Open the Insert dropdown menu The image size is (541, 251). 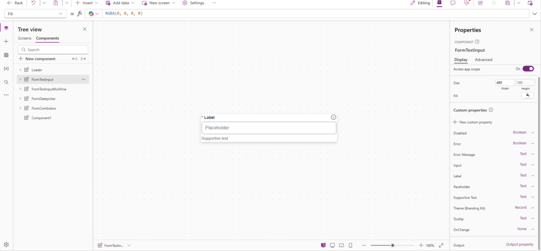point(87,3)
